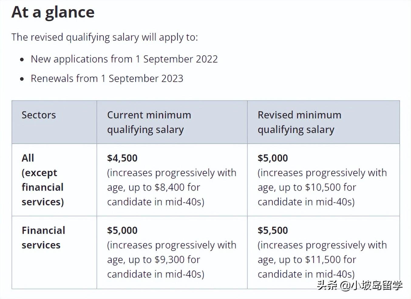This screenshot has height=299, width=411.
Task: Select the "All (except financial services)" row label
Action: tap(42, 180)
